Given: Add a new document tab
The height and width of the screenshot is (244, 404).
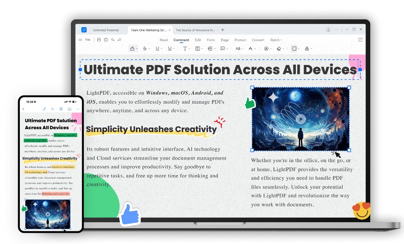Looking at the screenshot, I should coord(222,30).
